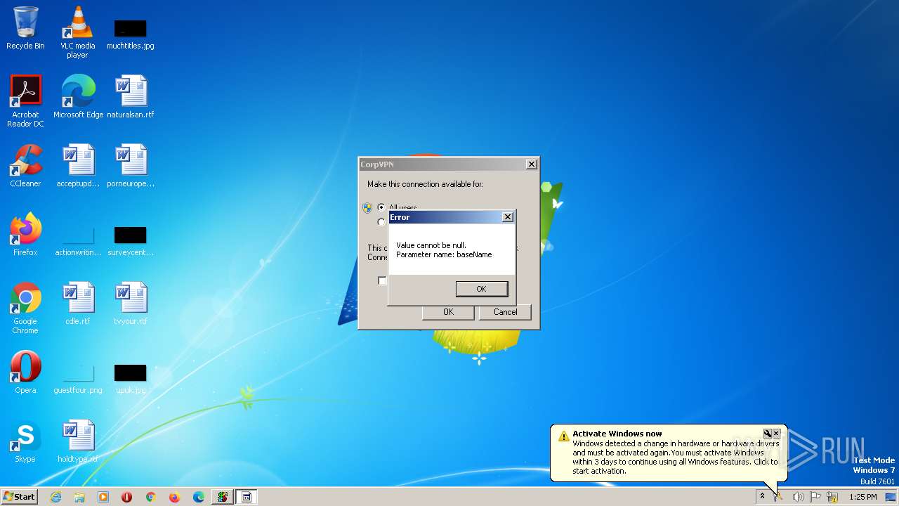Open the network status tray icon

tap(833, 497)
